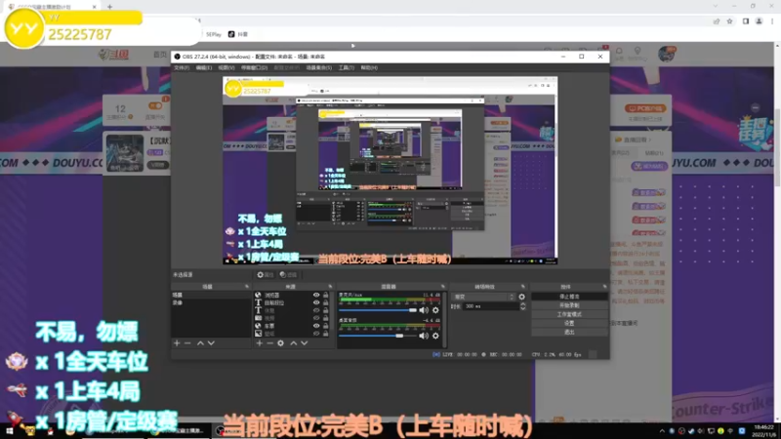Remove the selected scene with the minus icon

point(187,343)
